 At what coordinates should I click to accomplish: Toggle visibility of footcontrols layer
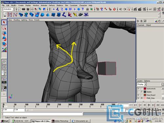coord(138,89)
